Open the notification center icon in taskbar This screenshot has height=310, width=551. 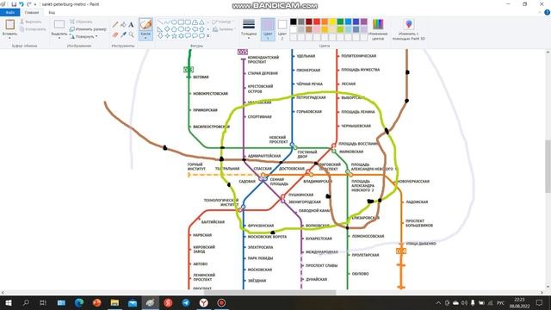click(x=539, y=302)
